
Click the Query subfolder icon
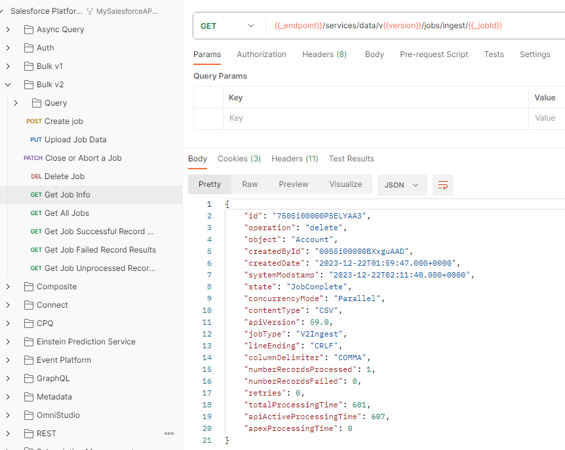click(37, 103)
